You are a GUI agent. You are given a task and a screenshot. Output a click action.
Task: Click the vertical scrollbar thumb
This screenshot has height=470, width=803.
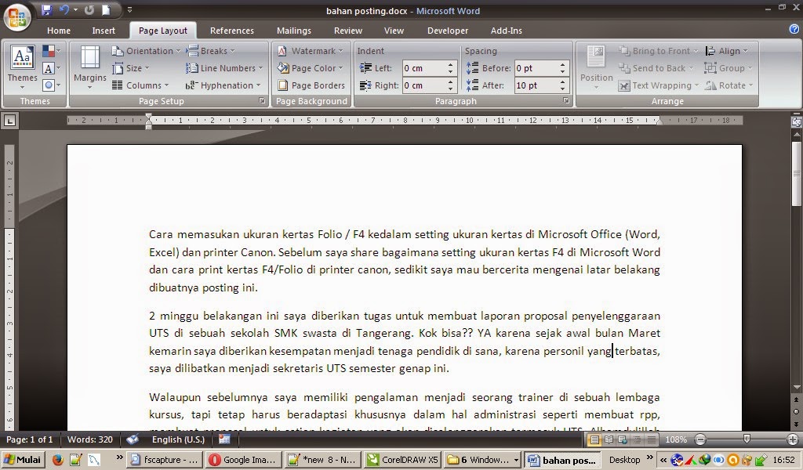(x=797, y=175)
